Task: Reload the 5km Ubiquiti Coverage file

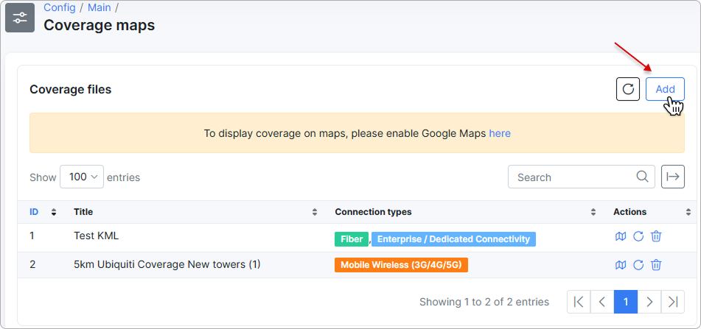Action: [x=638, y=265]
